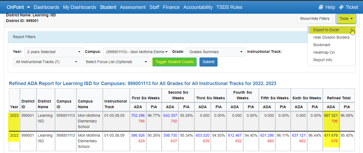363x153 pixels.
Task: Select Bookmark from Tools menu
Action: pyautogui.click(x=322, y=45)
